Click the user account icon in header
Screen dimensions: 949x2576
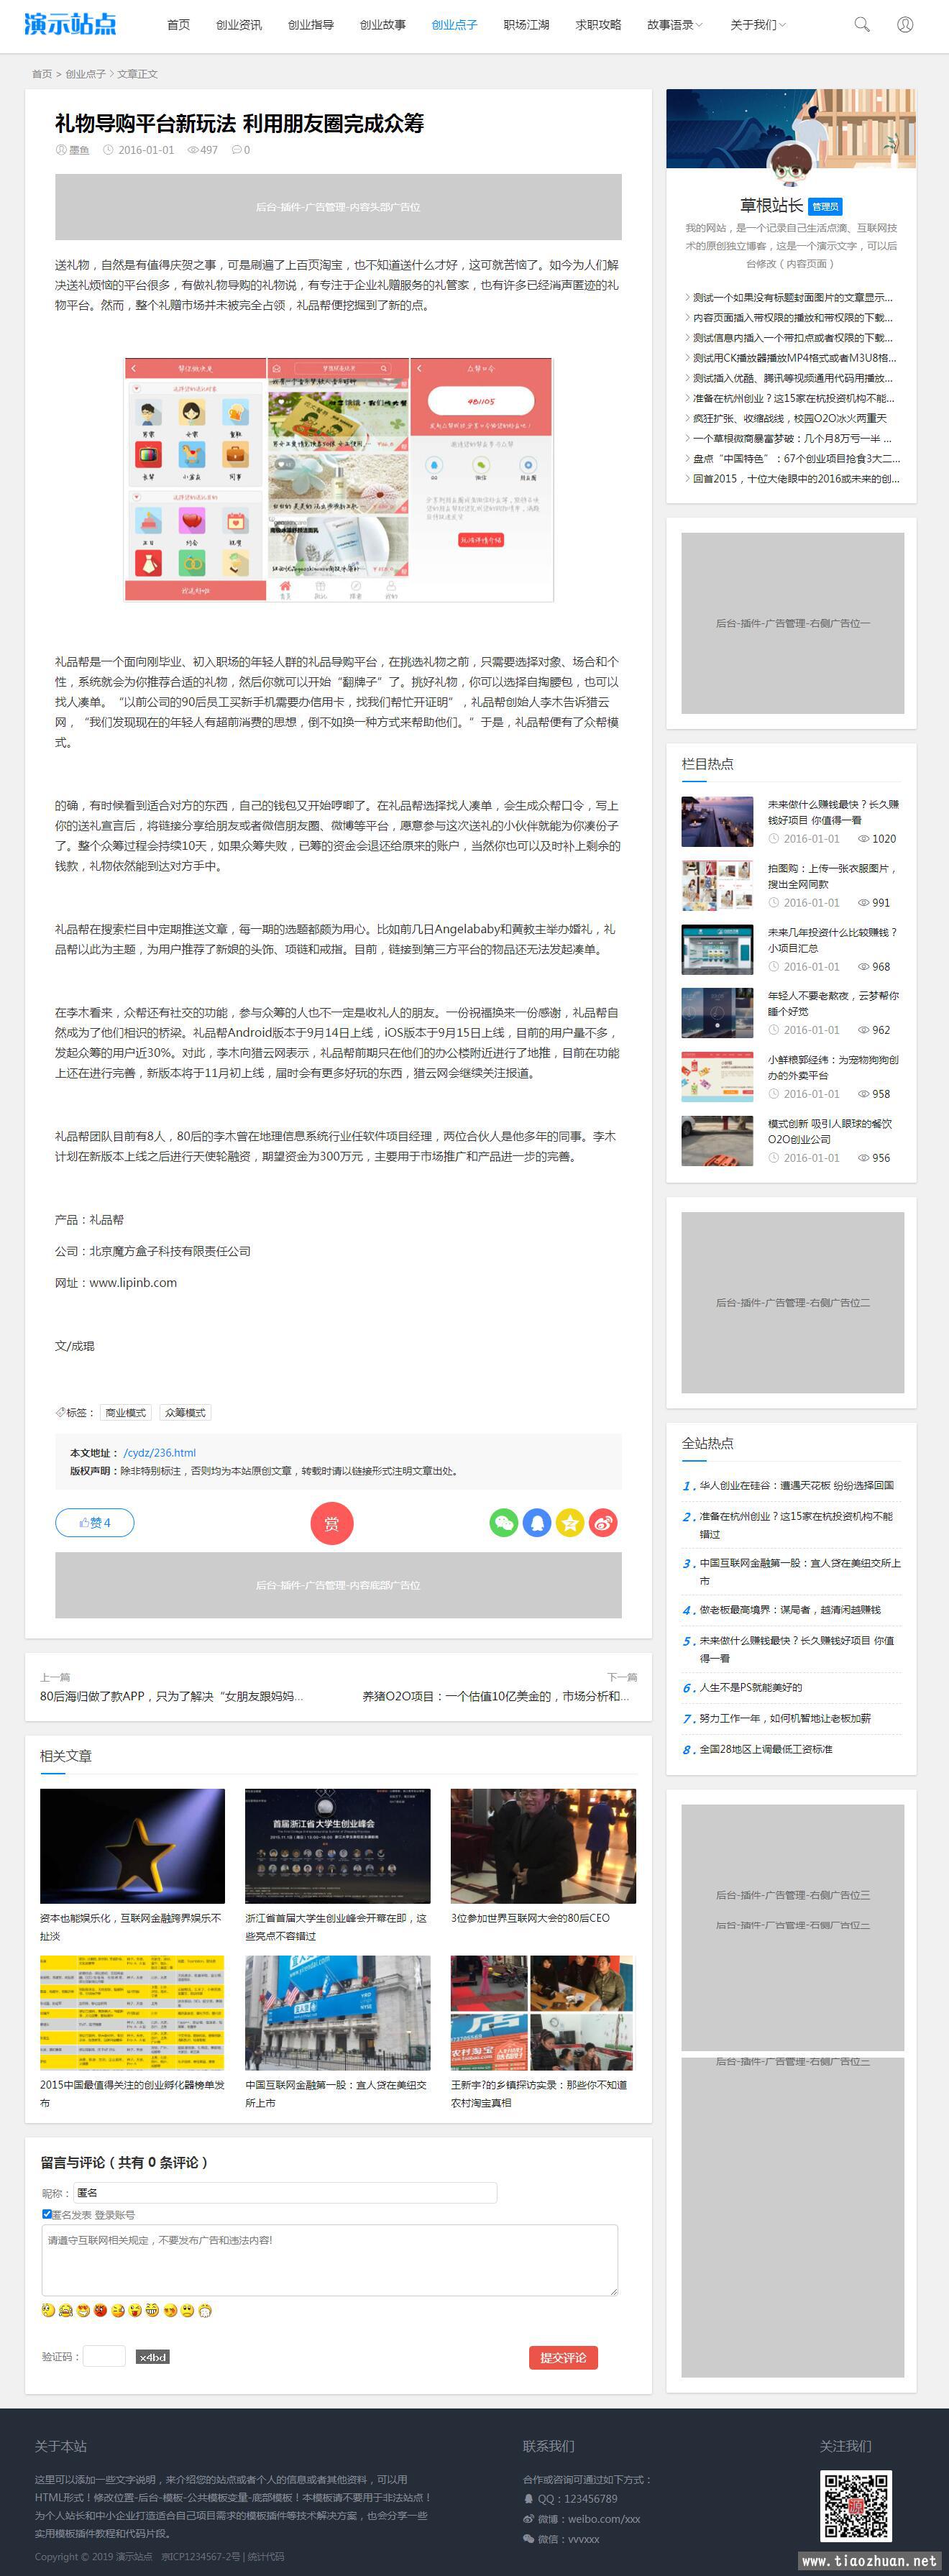904,24
